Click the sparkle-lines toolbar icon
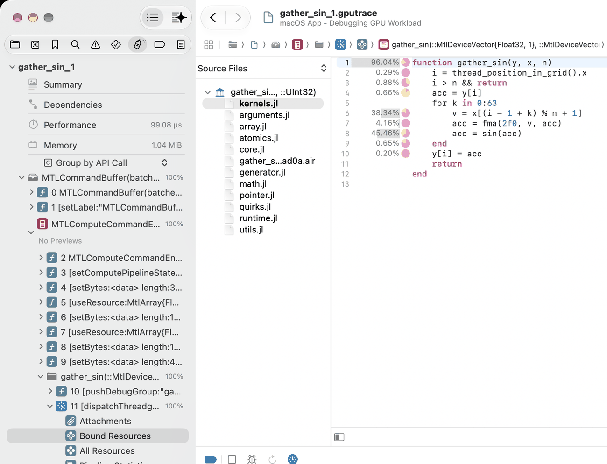The image size is (607, 464). pos(179,18)
